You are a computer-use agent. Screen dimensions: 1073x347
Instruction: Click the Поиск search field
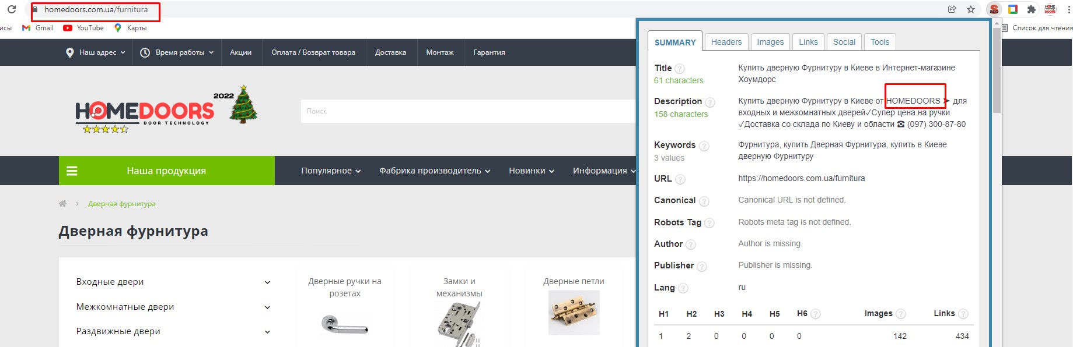click(467, 111)
